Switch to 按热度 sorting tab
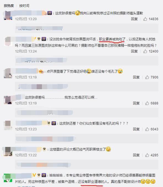The height and width of the screenshot is (187, 163). pyautogui.click(x=9, y=6)
